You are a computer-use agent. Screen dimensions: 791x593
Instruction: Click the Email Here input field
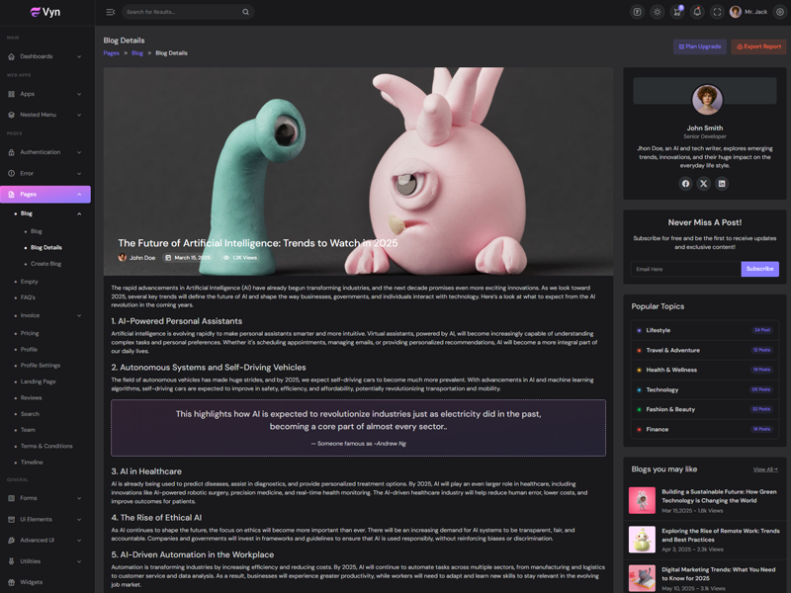685,269
